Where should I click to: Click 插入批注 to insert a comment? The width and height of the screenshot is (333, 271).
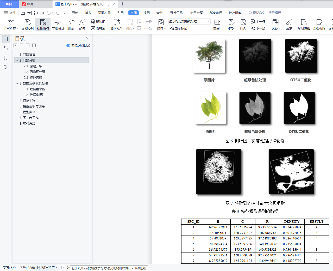click(x=116, y=25)
